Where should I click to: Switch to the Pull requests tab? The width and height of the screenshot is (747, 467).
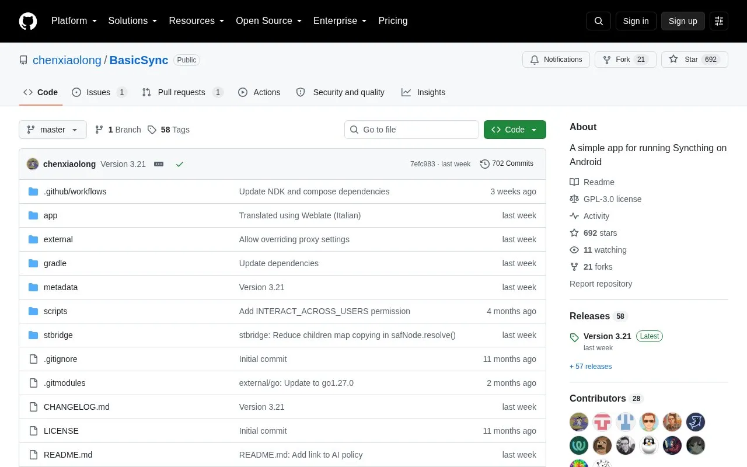[183, 92]
